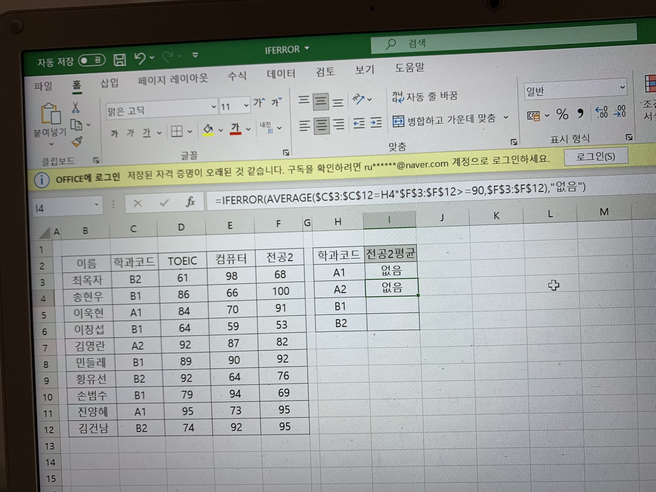
Task: Click the 검색 search box
Action: pyautogui.click(x=501, y=41)
